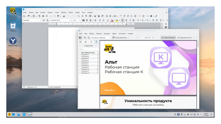Click Insert Chart icon in Writer
The height and width of the screenshot is (124, 221).
99,16
